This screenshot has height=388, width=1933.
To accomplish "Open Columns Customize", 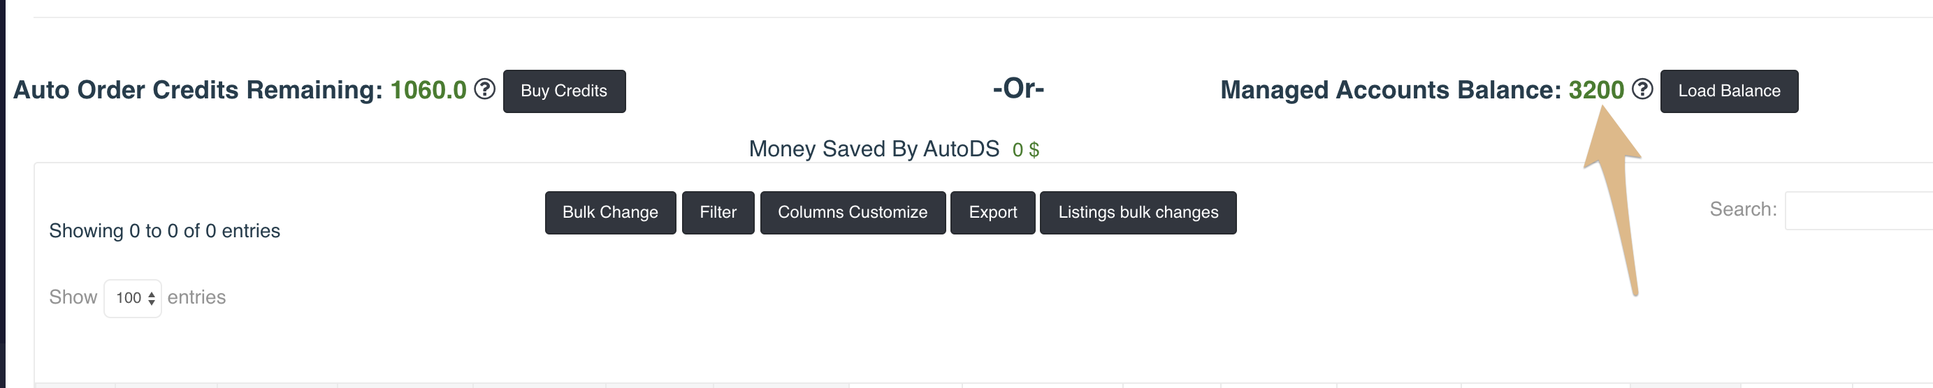I will [852, 213].
